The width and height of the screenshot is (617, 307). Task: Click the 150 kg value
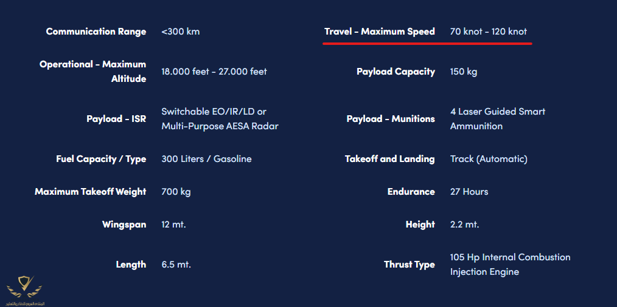464,72
